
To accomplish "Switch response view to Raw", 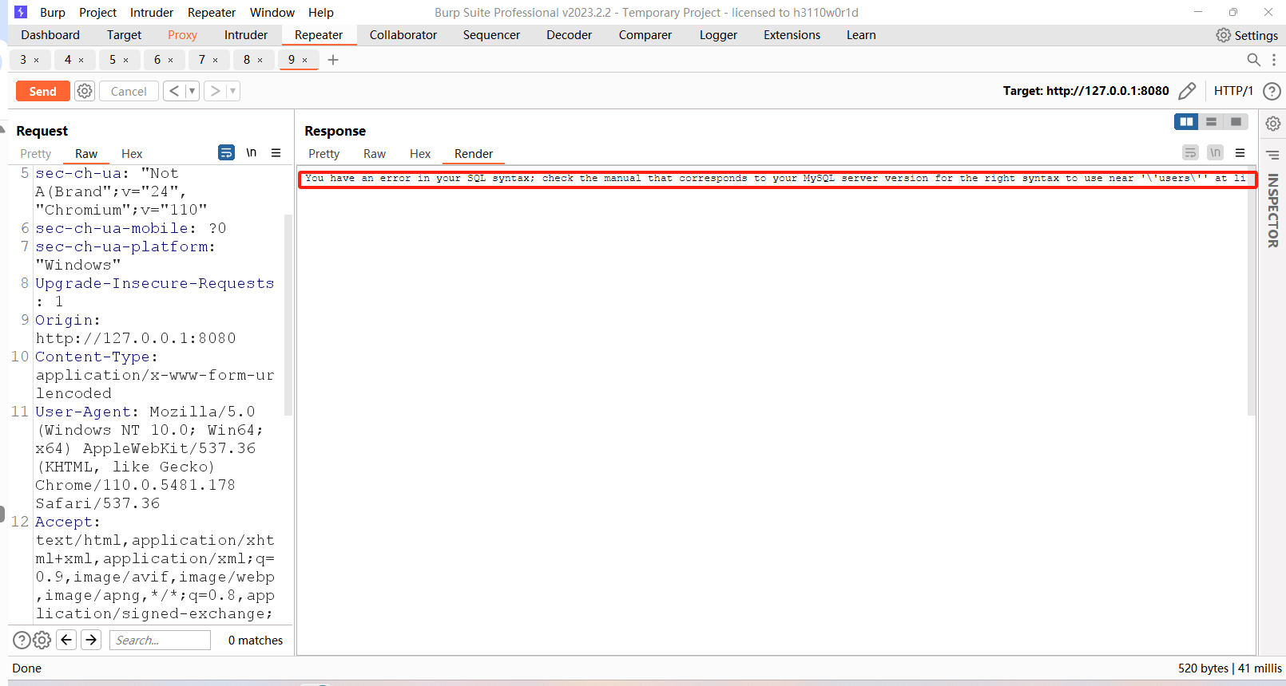I will click(x=375, y=154).
